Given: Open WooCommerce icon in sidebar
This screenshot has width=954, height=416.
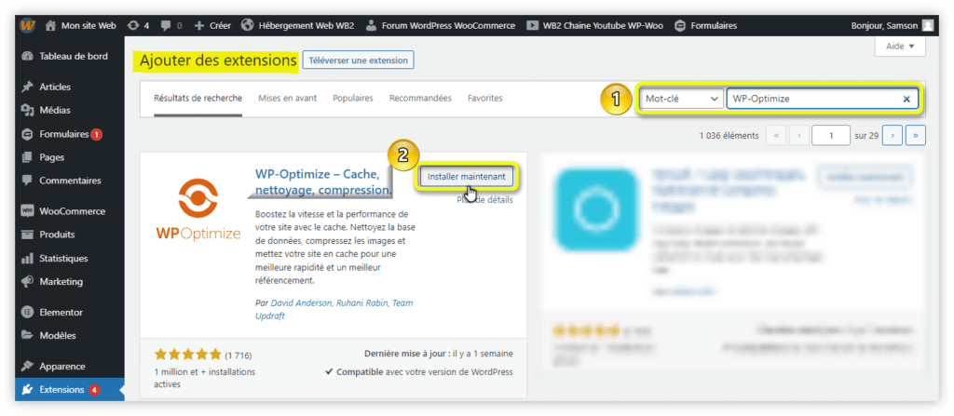Looking at the screenshot, I should click(27, 211).
